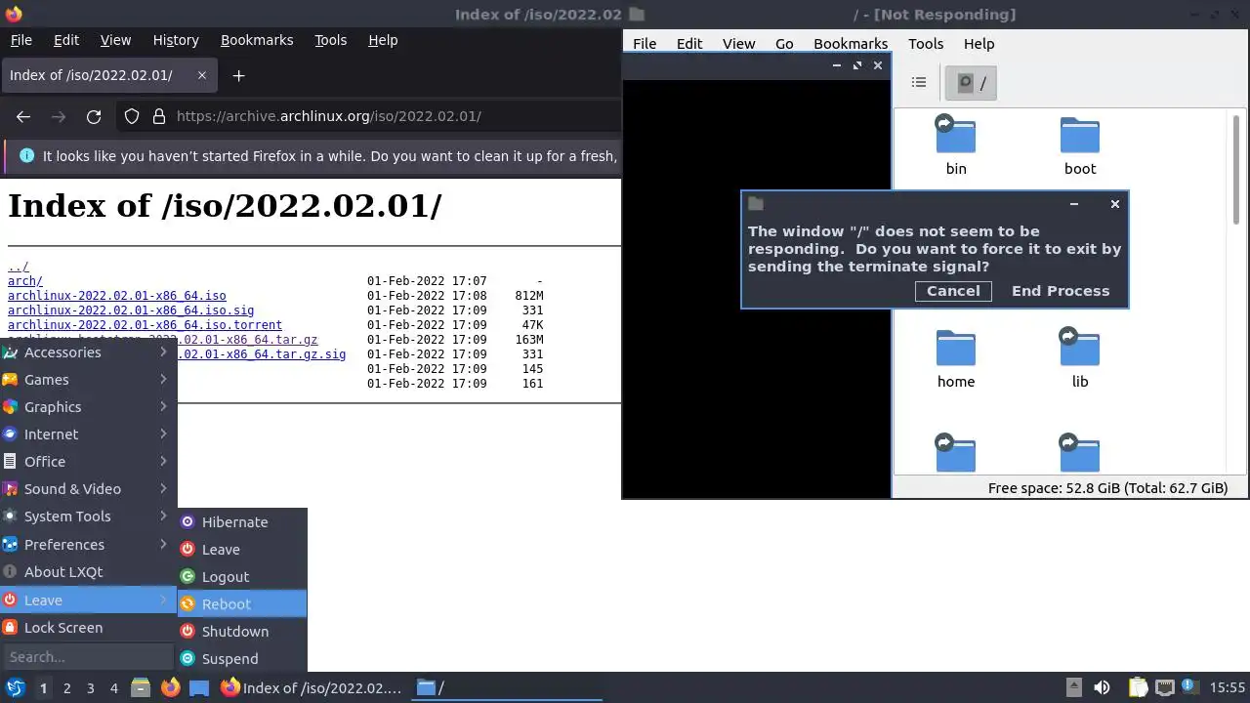
Task: Click Lock Screen in the menu
Action: tap(88, 628)
